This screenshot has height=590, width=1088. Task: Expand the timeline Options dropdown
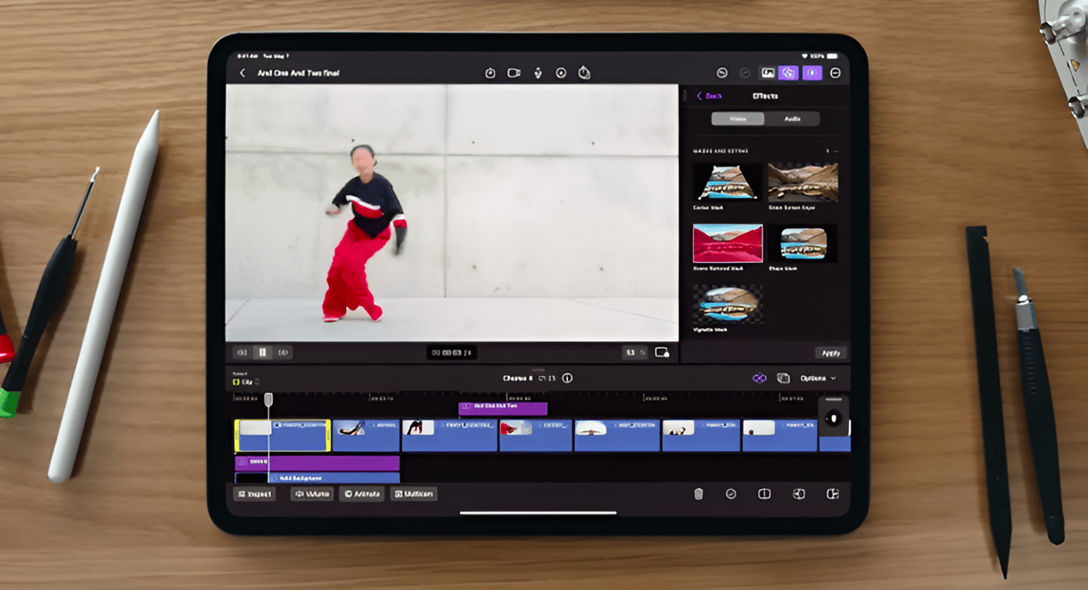point(819,378)
